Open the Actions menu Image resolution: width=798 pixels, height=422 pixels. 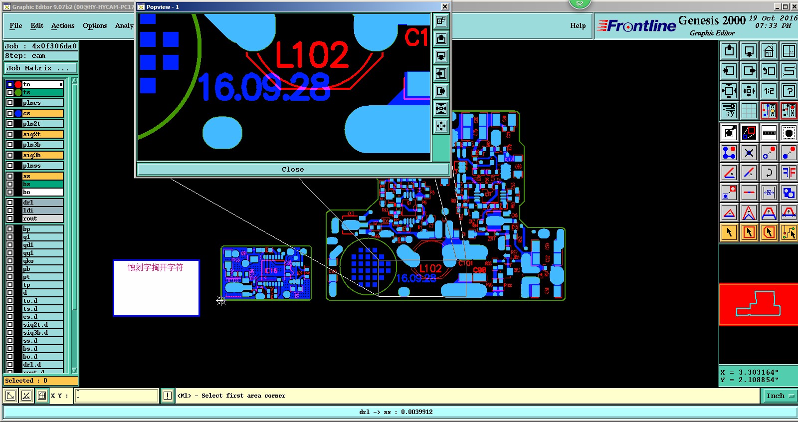(x=63, y=25)
